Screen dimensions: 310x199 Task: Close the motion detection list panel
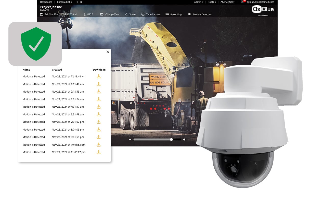click(108, 52)
